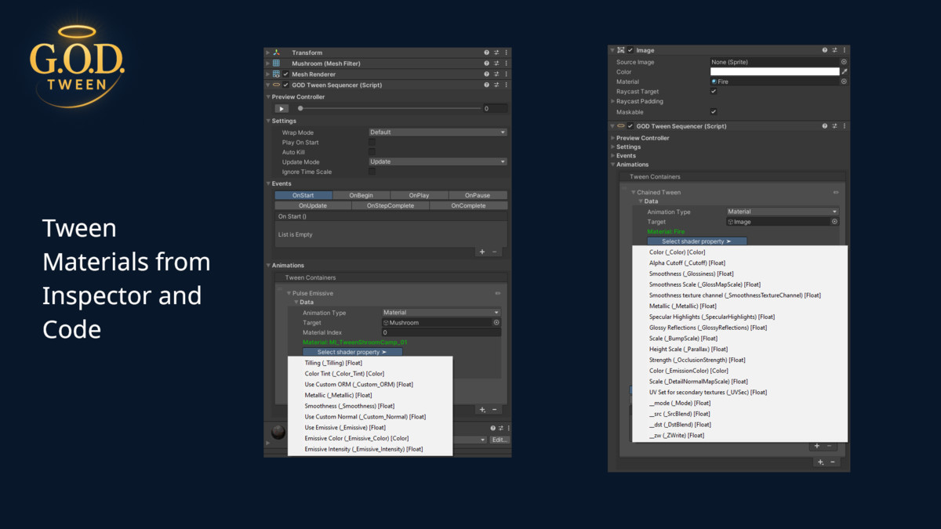Image resolution: width=941 pixels, height=529 pixels.
Task: Open the Wrap Mode dropdown
Action: tap(438, 132)
